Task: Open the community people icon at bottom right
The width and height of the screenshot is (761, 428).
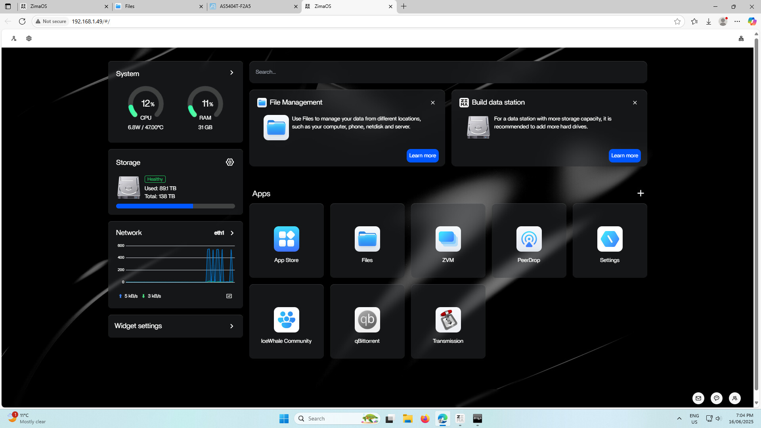Action: 735,398
